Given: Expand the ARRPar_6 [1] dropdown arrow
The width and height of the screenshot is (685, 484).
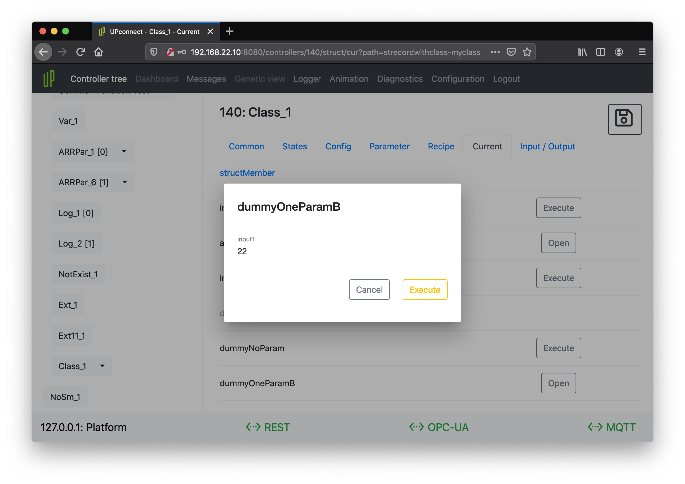Looking at the screenshot, I should (125, 182).
